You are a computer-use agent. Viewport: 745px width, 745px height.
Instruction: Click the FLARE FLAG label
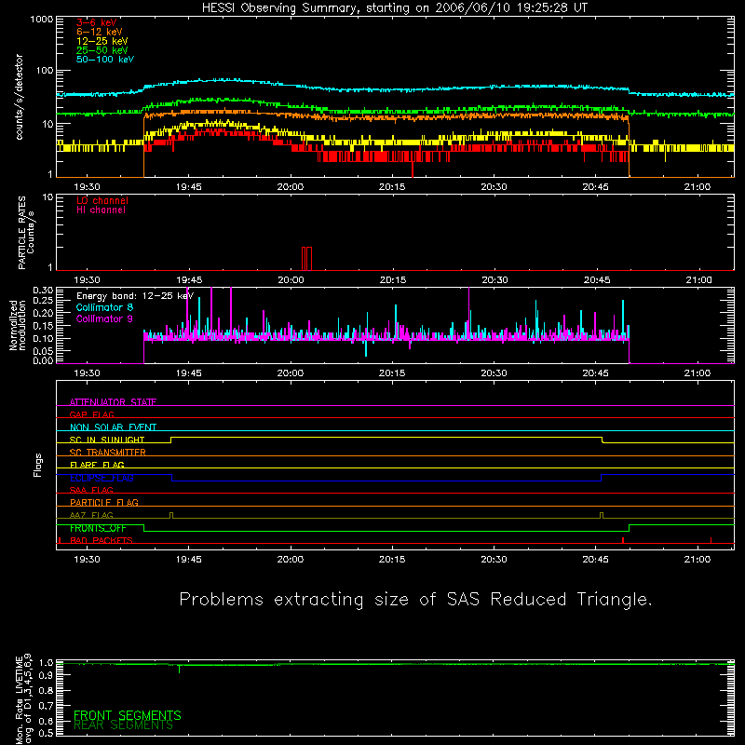[x=97, y=465]
